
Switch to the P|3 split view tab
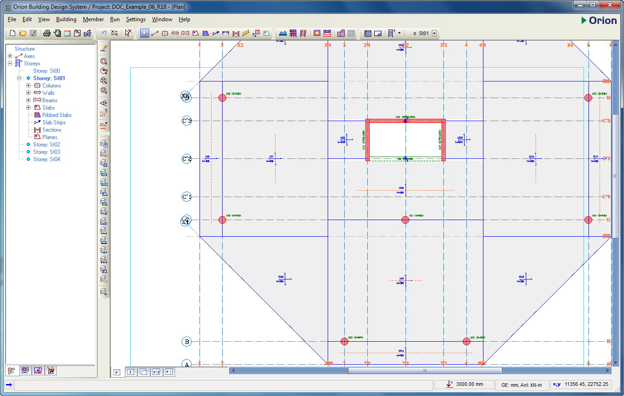coord(157,372)
